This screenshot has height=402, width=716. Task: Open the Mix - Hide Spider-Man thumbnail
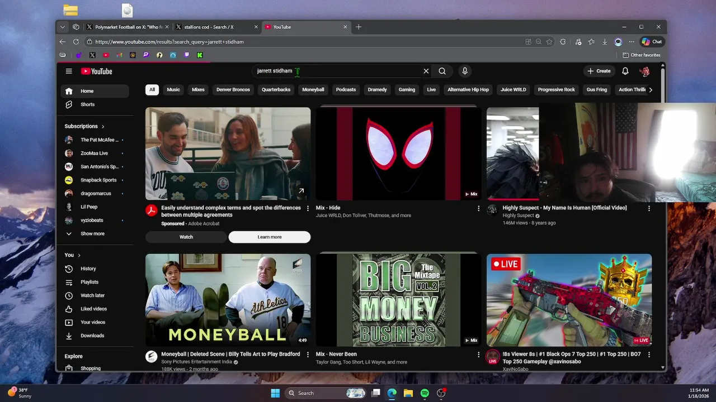(398, 154)
